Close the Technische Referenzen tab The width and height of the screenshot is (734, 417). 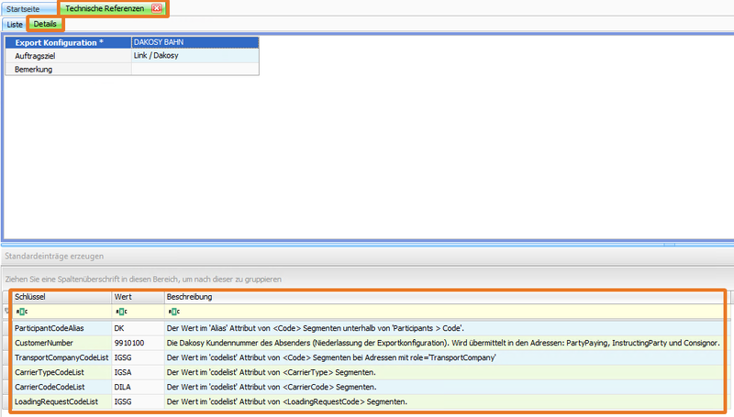(157, 8)
